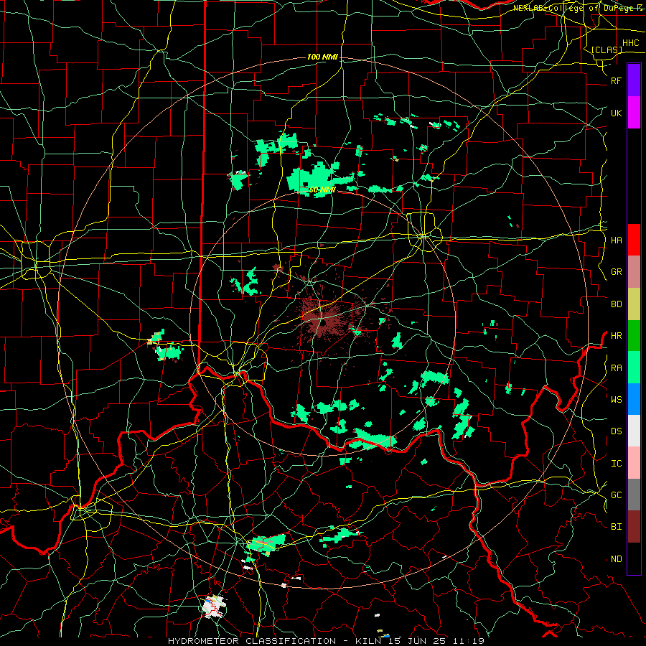
Task: Click the HR legend label
Action: (x=616, y=336)
